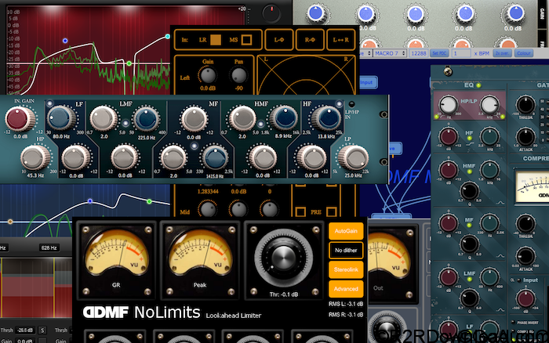Click the HP filter knob at 45.3 Hz
Screen dimensions: 549x343
tap(35, 157)
